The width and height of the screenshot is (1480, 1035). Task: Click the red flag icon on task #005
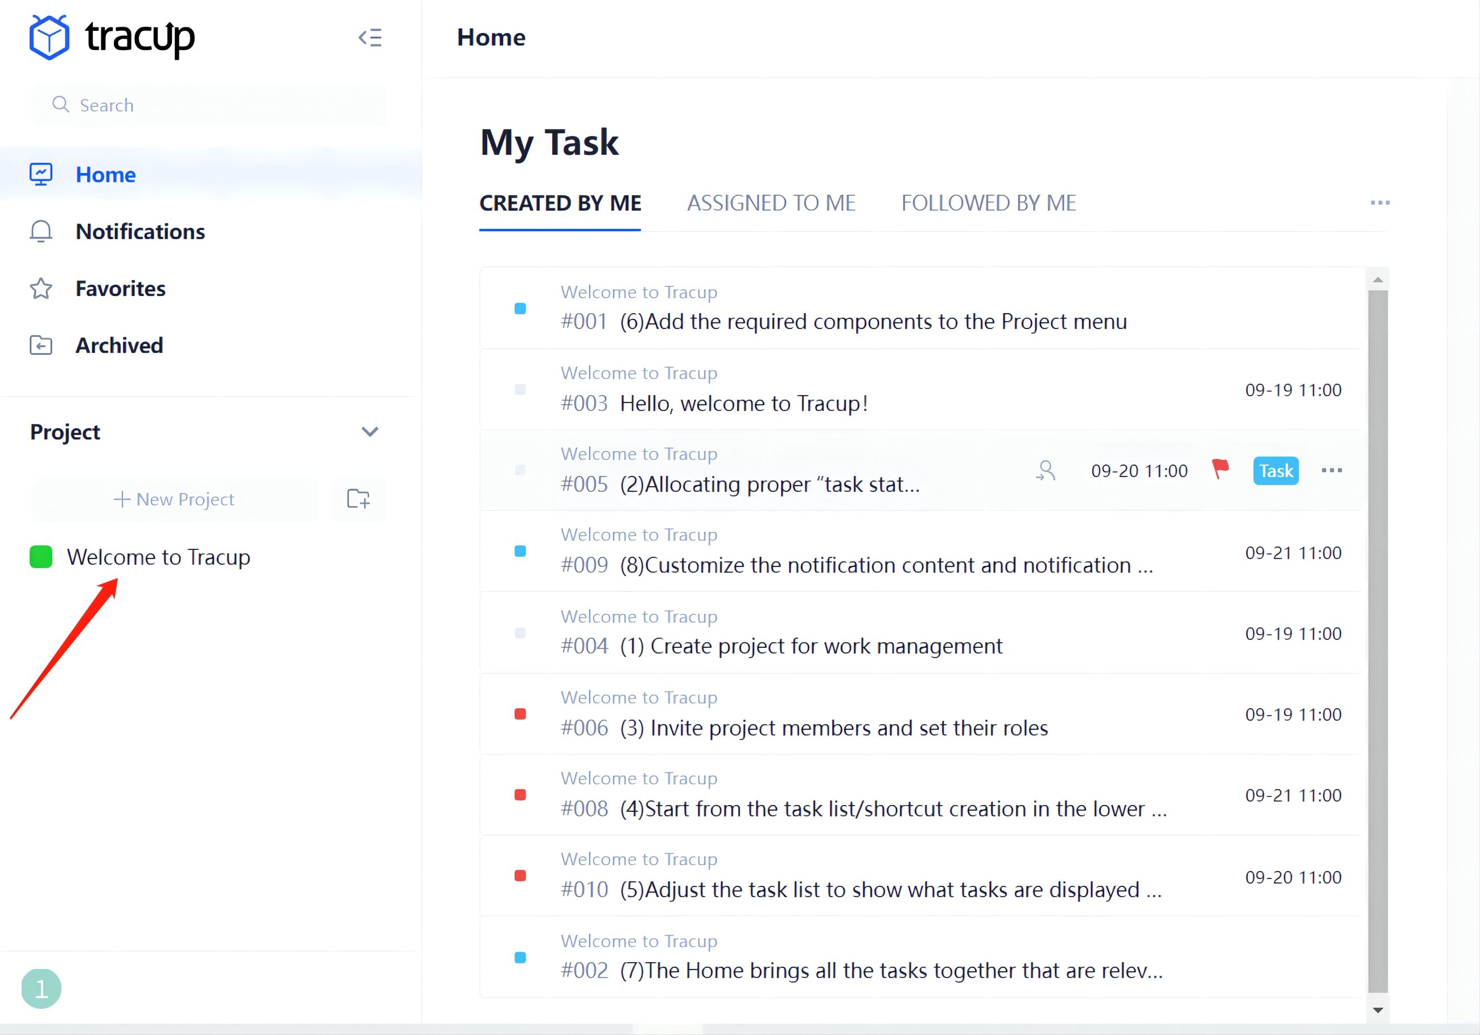1220,470
